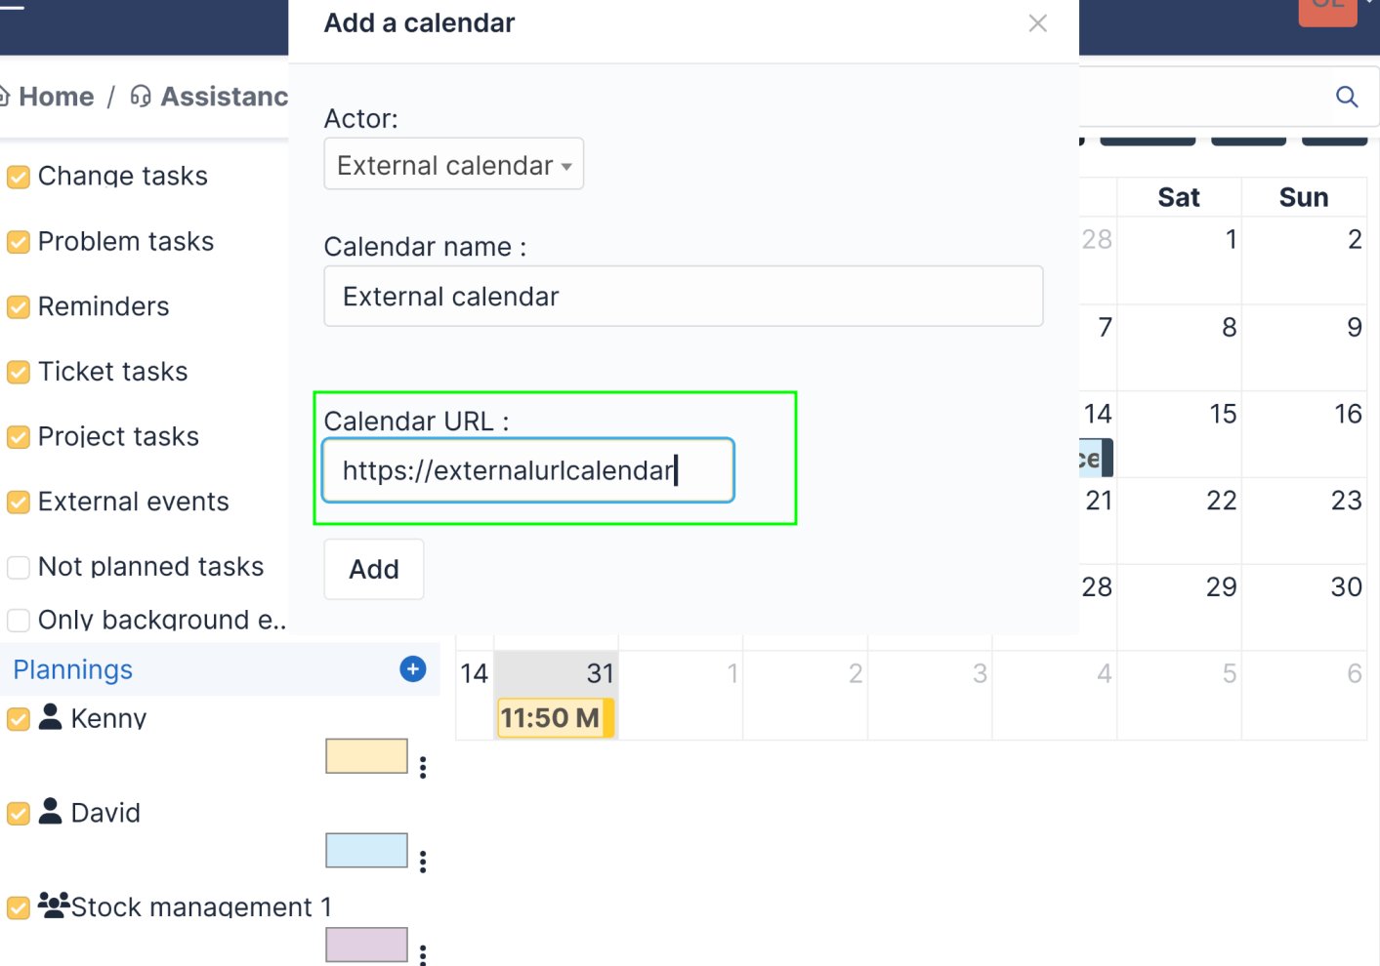Open search using the magnifier icon
Viewport: 1380px width, 966px height.
pos(1347,97)
